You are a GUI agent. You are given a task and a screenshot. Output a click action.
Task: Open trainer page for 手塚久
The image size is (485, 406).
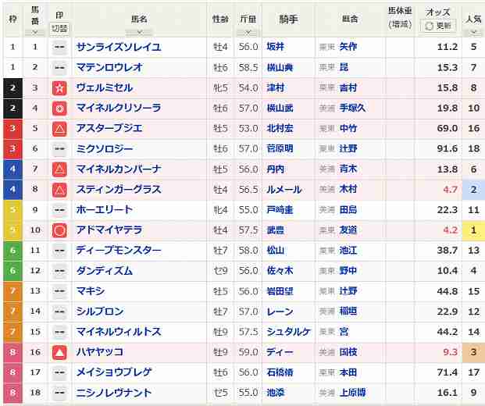point(352,109)
